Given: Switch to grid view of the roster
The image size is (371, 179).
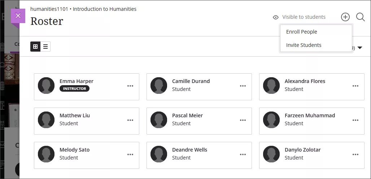Looking at the screenshot, I should tap(35, 47).
